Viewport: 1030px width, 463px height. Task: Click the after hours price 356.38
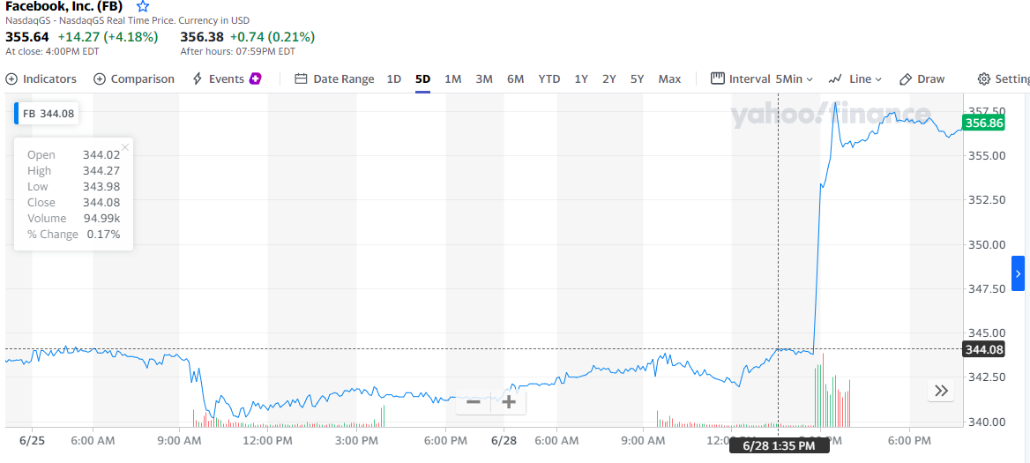click(202, 37)
